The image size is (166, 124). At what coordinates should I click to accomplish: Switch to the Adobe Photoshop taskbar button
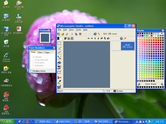[64, 121]
